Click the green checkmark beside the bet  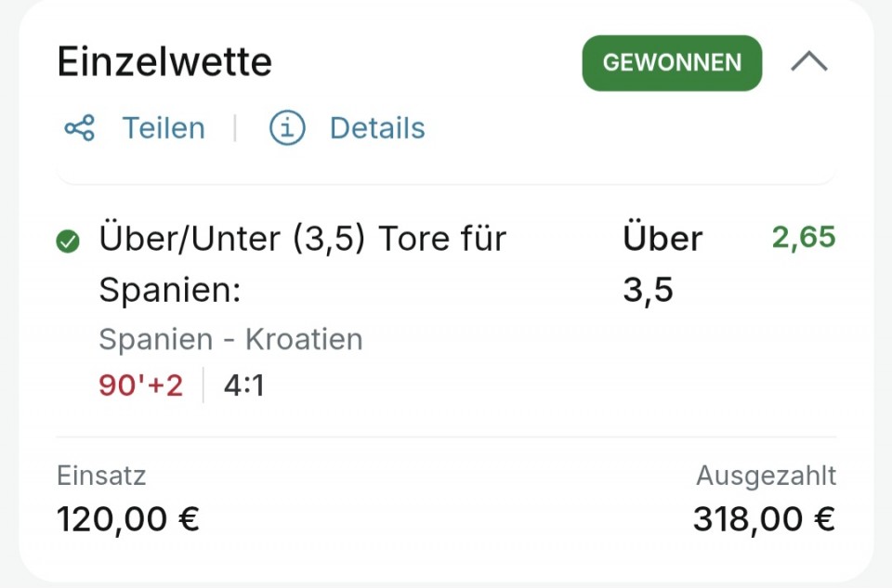click(68, 242)
